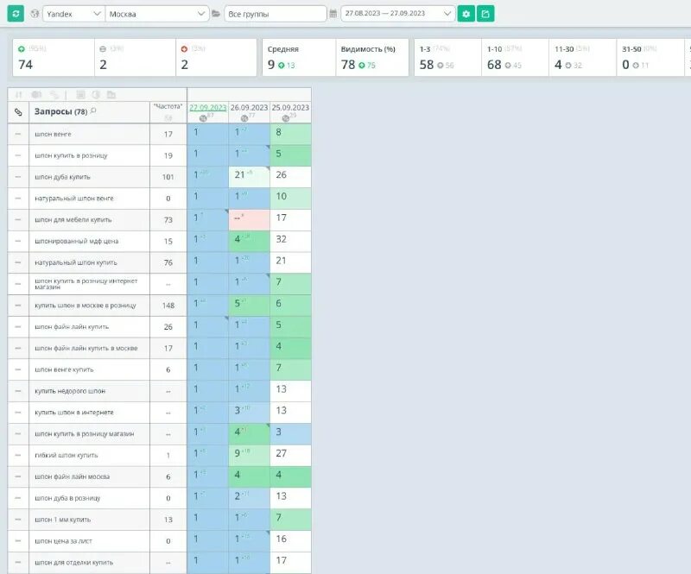Click position 21 cell for шпон дуба купить

click(249, 177)
